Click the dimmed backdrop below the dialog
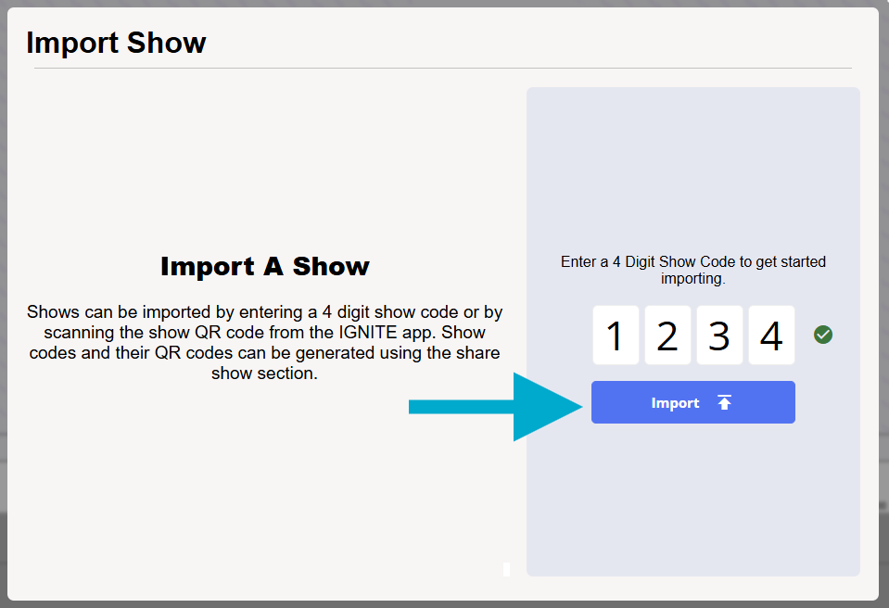 coord(444,603)
